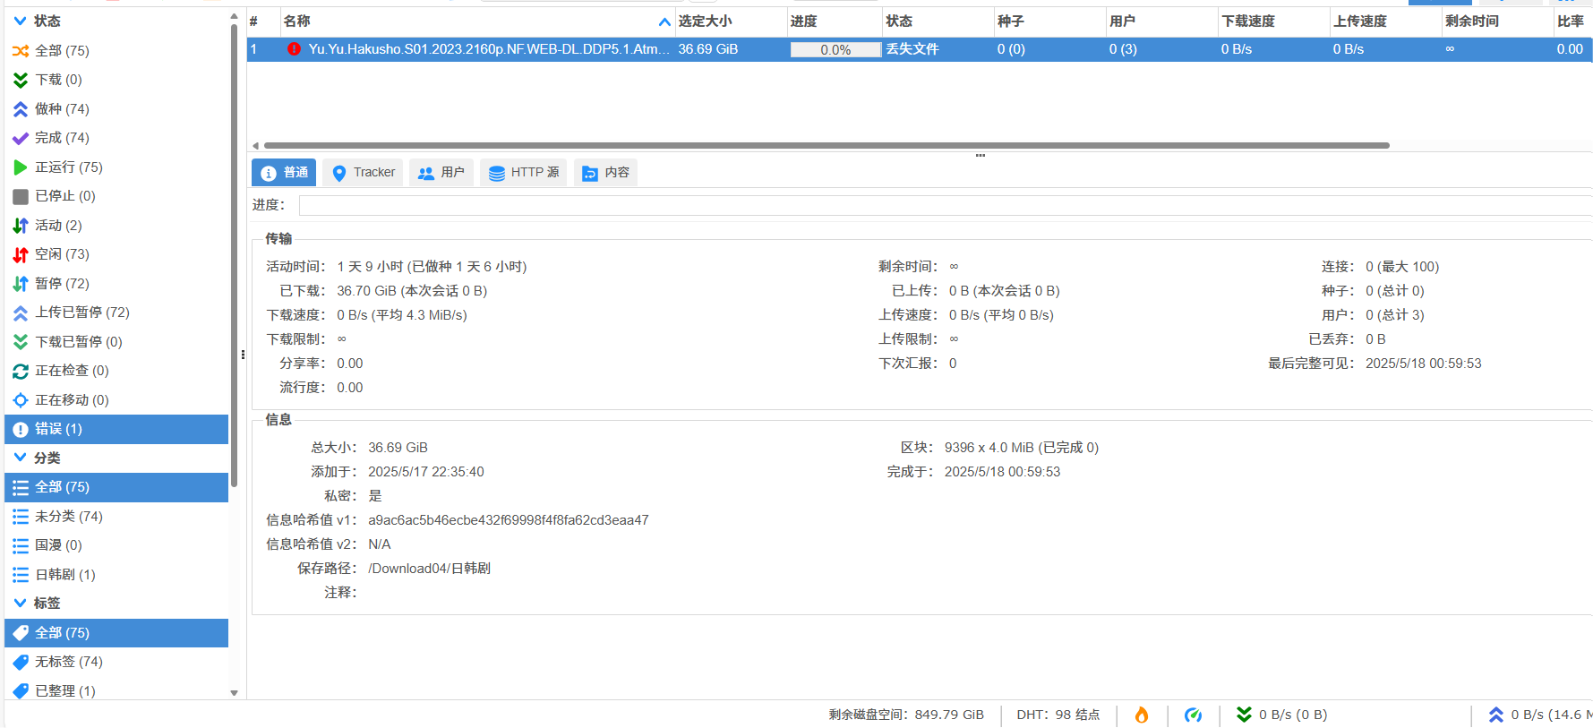Screen dimensions: 1593x728
Task: Open the HTTP 源 tab
Action: pyautogui.click(x=524, y=173)
